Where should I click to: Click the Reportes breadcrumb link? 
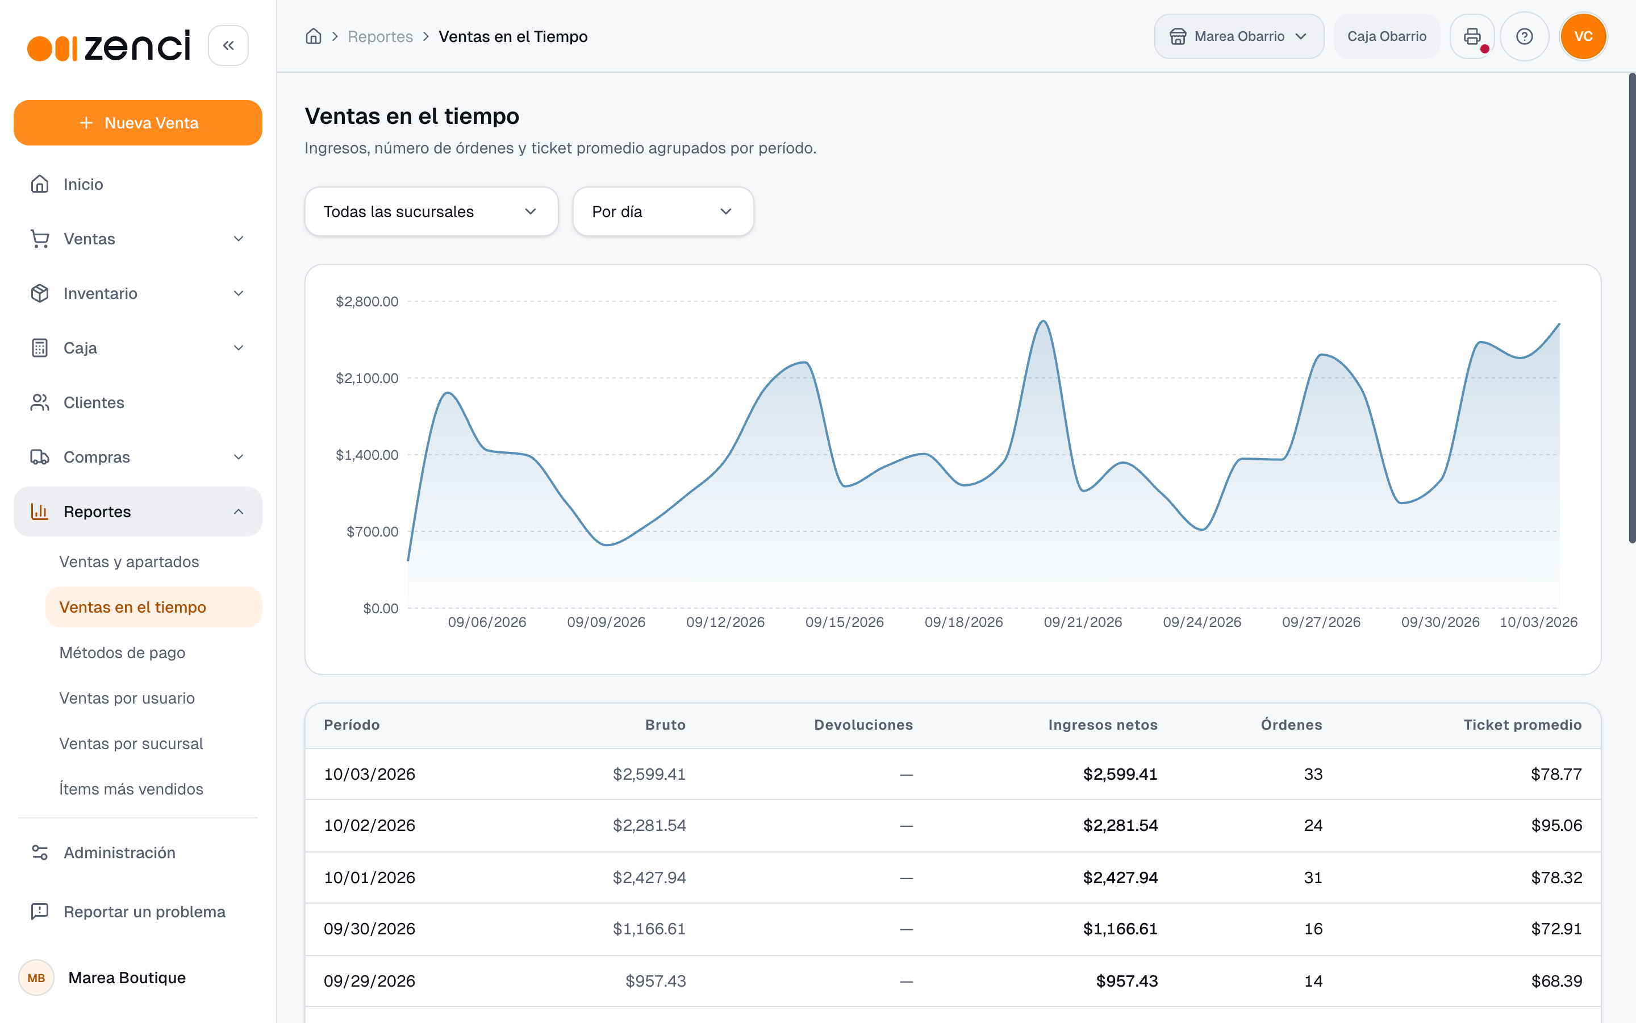pos(380,36)
